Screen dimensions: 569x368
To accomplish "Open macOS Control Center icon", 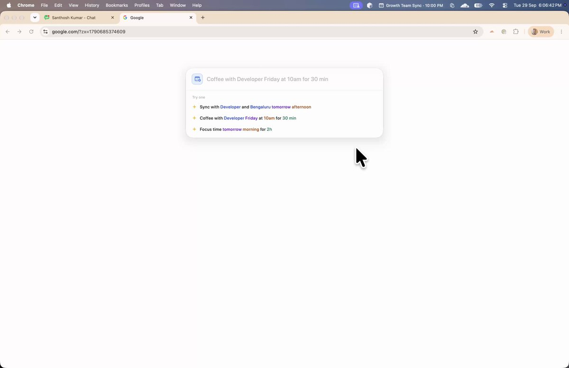I will (505, 5).
